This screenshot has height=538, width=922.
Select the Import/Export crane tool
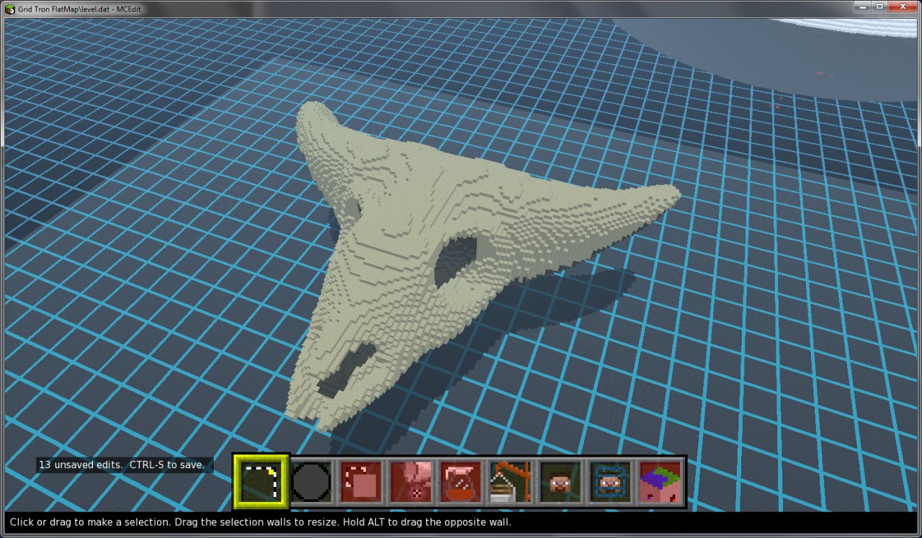510,481
